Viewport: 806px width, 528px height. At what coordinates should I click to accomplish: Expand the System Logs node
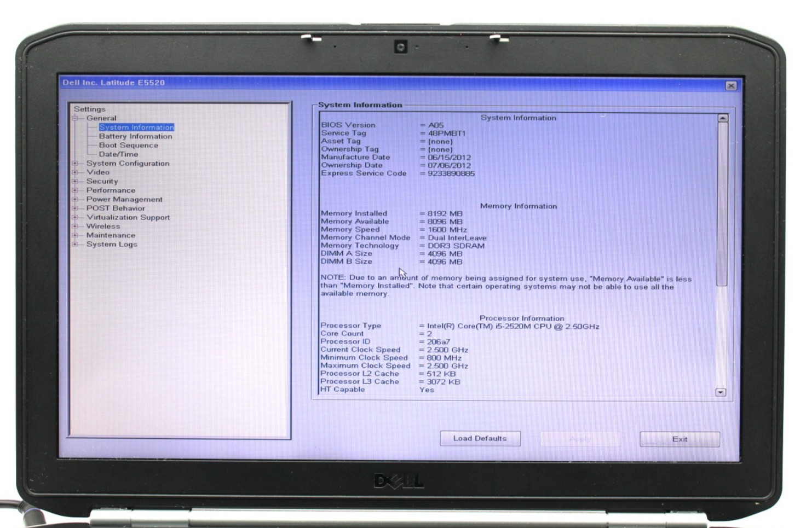[75, 244]
